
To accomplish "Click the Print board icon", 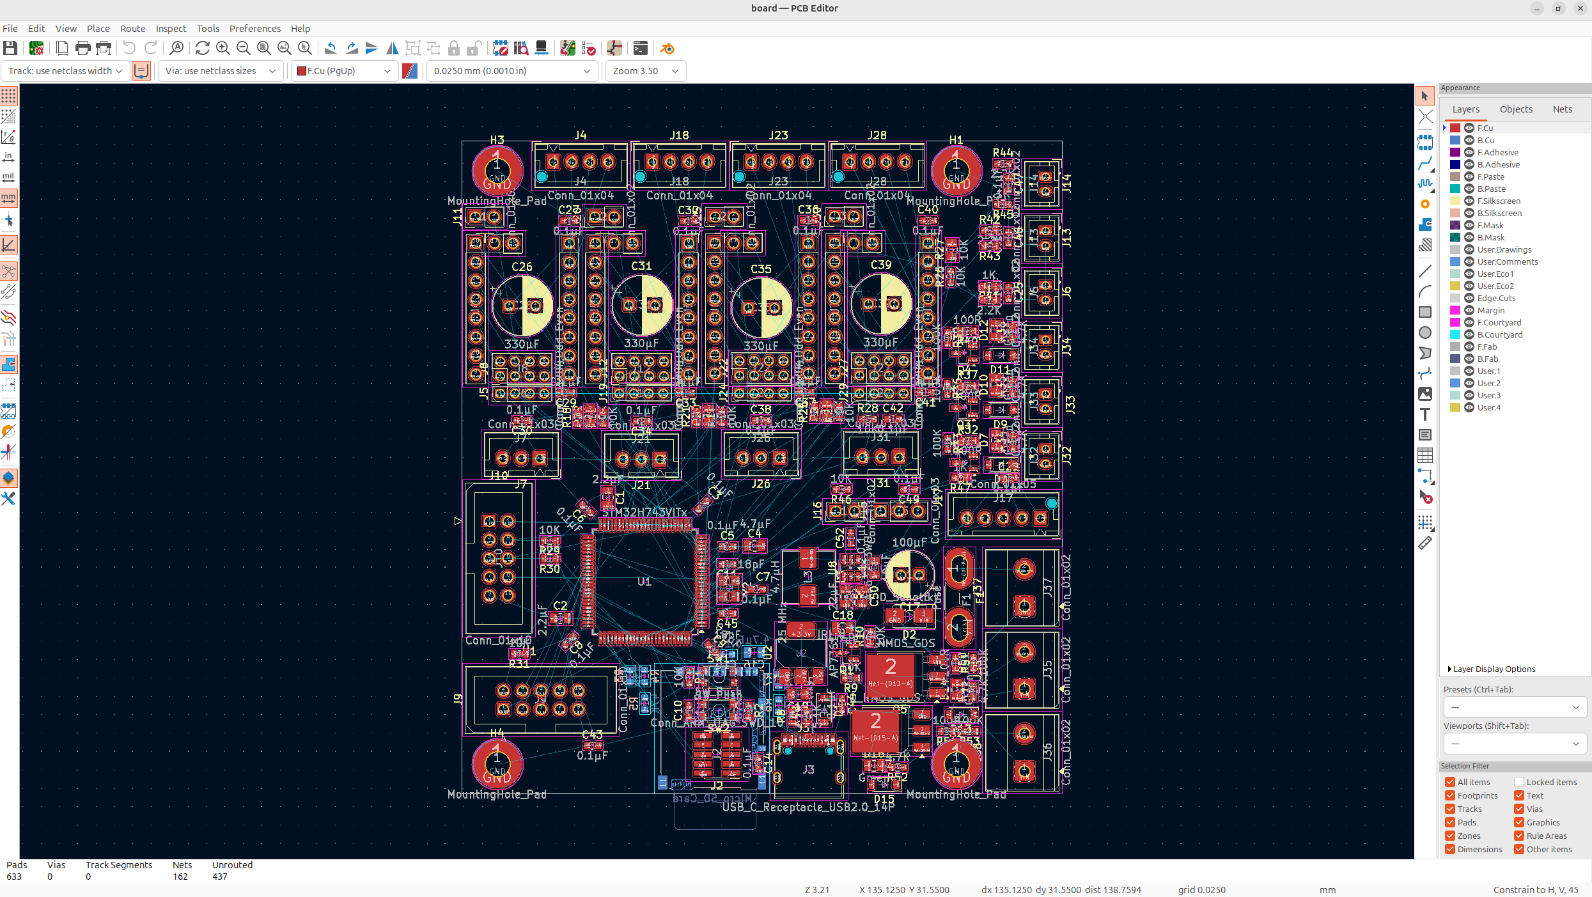I will click(82, 49).
